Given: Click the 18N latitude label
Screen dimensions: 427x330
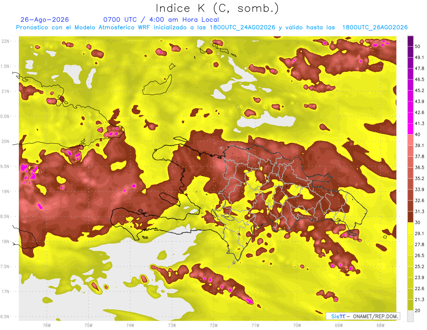Looking at the screenshot, I should coord(6,242).
